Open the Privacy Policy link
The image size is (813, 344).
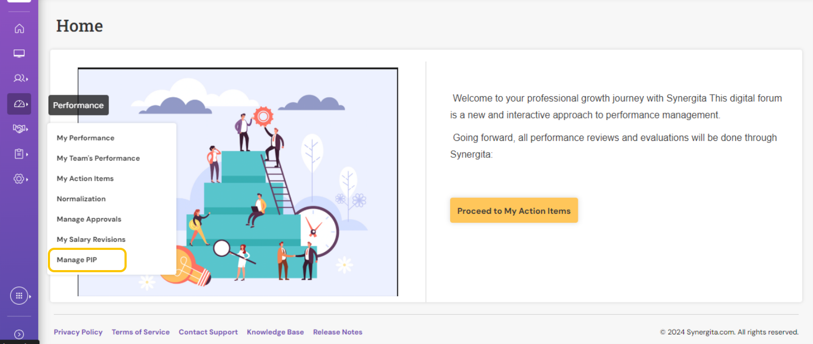pos(78,332)
